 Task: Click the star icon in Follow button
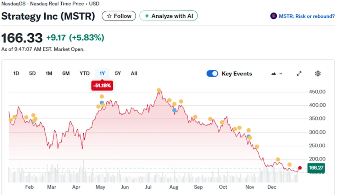click(109, 16)
